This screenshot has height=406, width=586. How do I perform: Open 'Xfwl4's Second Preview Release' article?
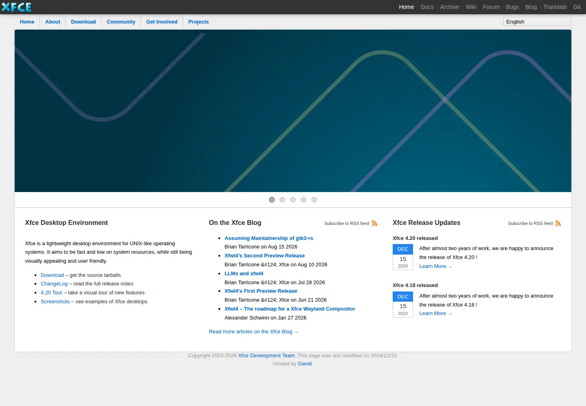(x=265, y=256)
